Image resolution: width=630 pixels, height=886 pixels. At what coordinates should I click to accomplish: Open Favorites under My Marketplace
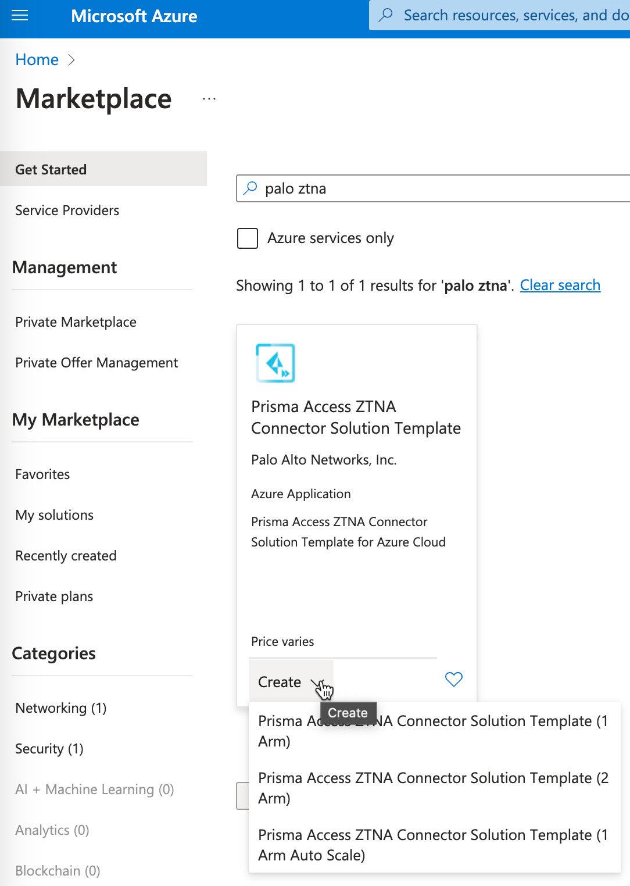pos(42,474)
